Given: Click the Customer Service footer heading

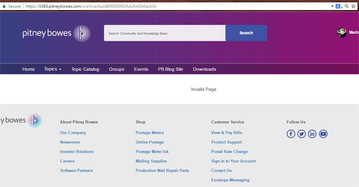Looking at the screenshot, I should [x=228, y=122].
